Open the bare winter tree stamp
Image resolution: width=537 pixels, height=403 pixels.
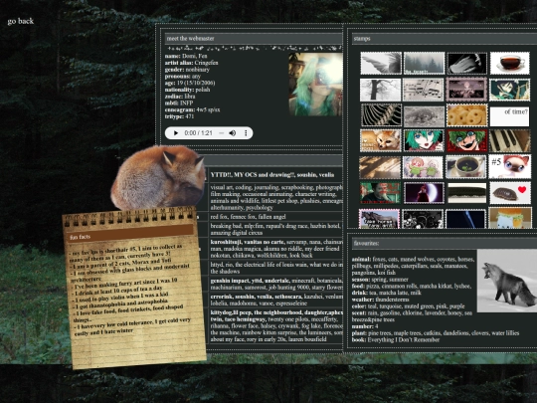[381, 90]
